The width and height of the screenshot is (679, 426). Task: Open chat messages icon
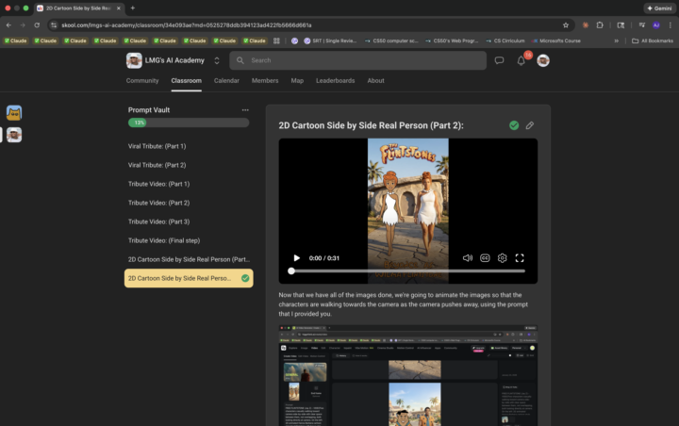499,60
